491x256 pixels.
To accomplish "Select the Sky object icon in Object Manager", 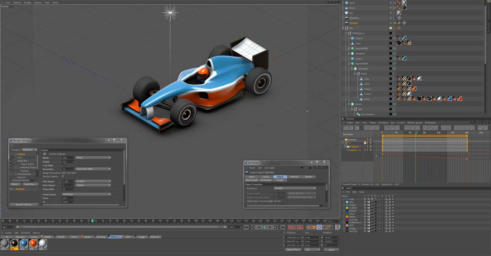I will pyautogui.click(x=347, y=13).
